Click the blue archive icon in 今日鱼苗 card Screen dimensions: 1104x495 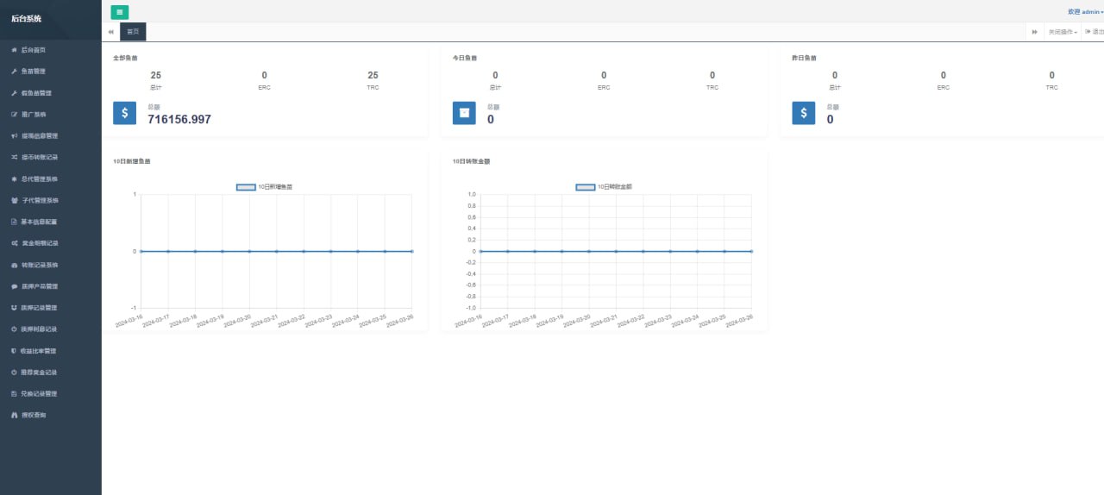coord(464,113)
